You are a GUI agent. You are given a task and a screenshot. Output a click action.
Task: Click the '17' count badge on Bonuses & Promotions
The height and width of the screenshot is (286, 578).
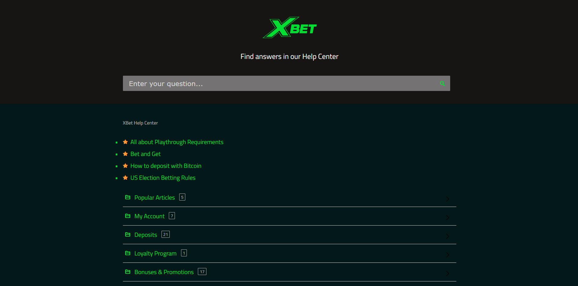pos(202,272)
